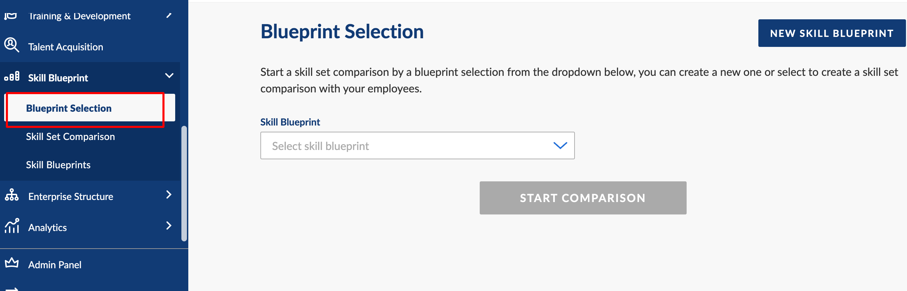Open the Skill Blueprints submenu item

(x=58, y=165)
